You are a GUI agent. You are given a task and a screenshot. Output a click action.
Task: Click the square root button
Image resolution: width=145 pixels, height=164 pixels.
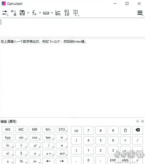pos(21,145)
